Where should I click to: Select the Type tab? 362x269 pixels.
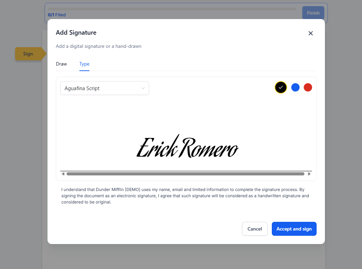click(84, 64)
